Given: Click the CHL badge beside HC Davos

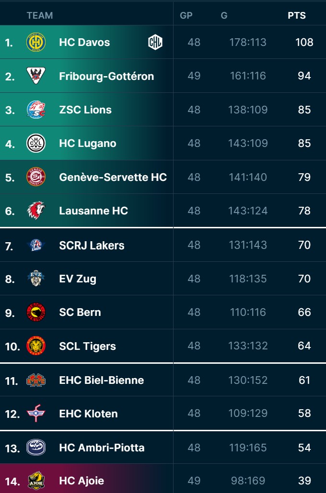Looking at the screenshot, I should click(155, 43).
